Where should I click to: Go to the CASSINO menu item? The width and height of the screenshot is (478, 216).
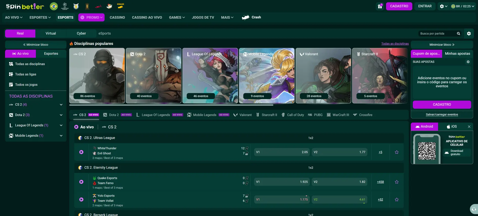pyautogui.click(x=117, y=17)
